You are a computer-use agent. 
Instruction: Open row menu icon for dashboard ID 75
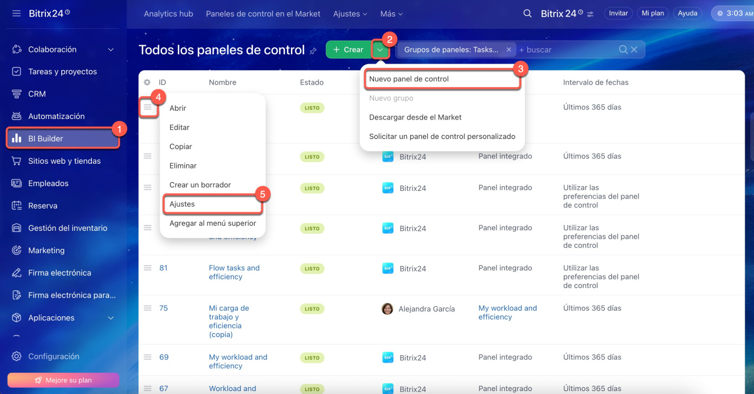coord(148,308)
